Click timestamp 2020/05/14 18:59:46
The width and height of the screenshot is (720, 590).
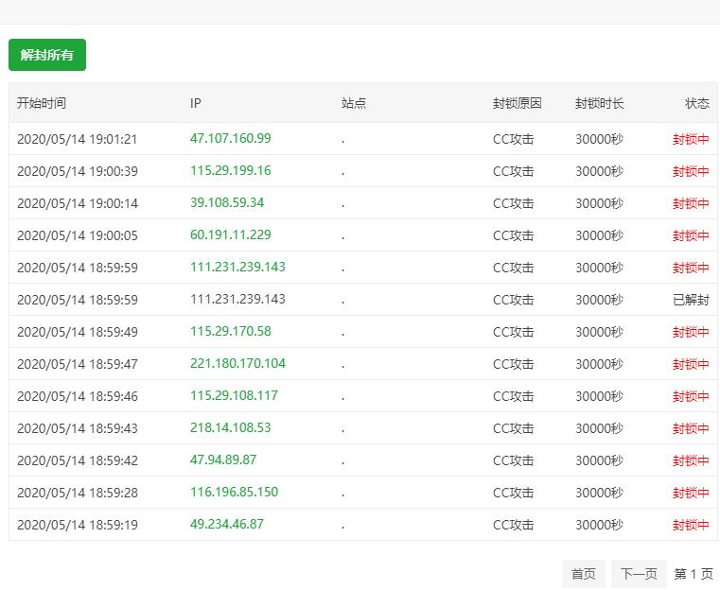point(78,396)
